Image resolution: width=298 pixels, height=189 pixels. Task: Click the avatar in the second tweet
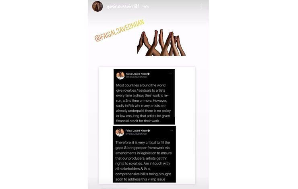coord(120,132)
